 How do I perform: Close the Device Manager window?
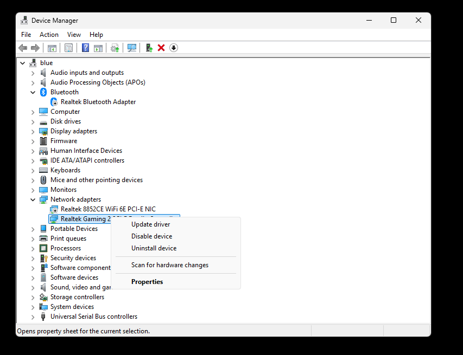click(x=418, y=20)
